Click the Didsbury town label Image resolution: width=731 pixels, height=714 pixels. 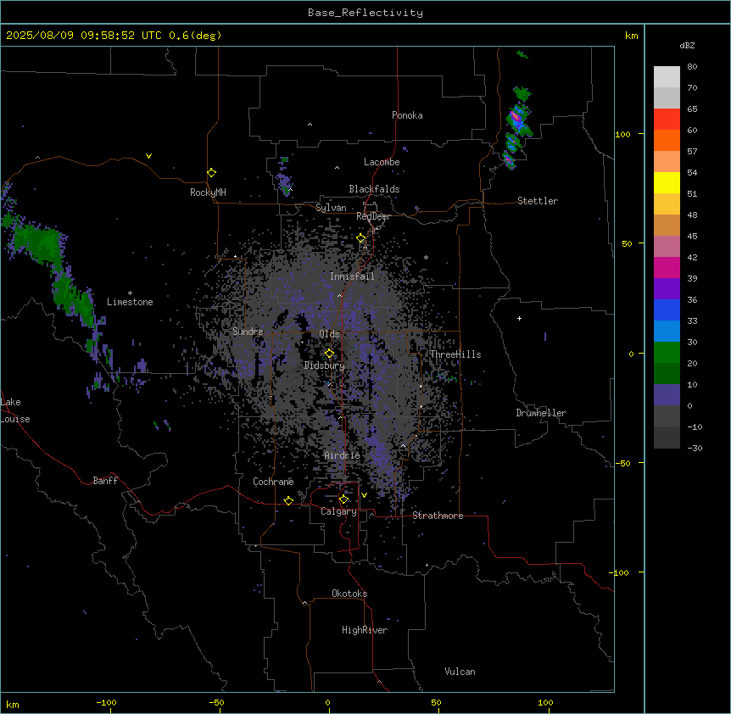[x=324, y=365]
